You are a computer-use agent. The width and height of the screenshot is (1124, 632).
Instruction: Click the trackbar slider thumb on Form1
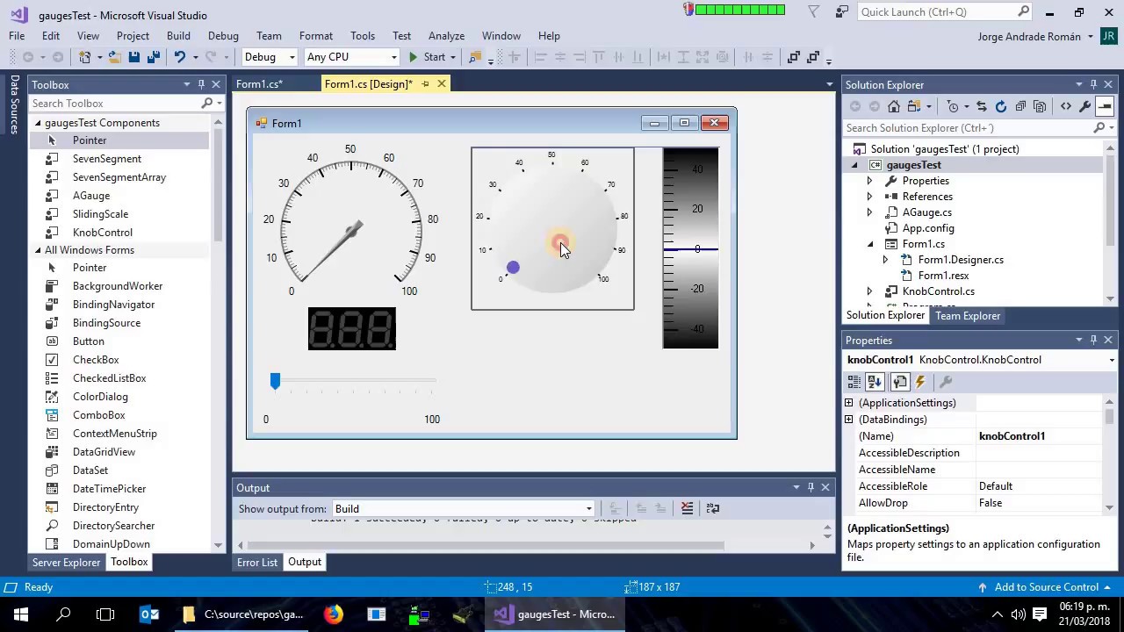(x=275, y=381)
